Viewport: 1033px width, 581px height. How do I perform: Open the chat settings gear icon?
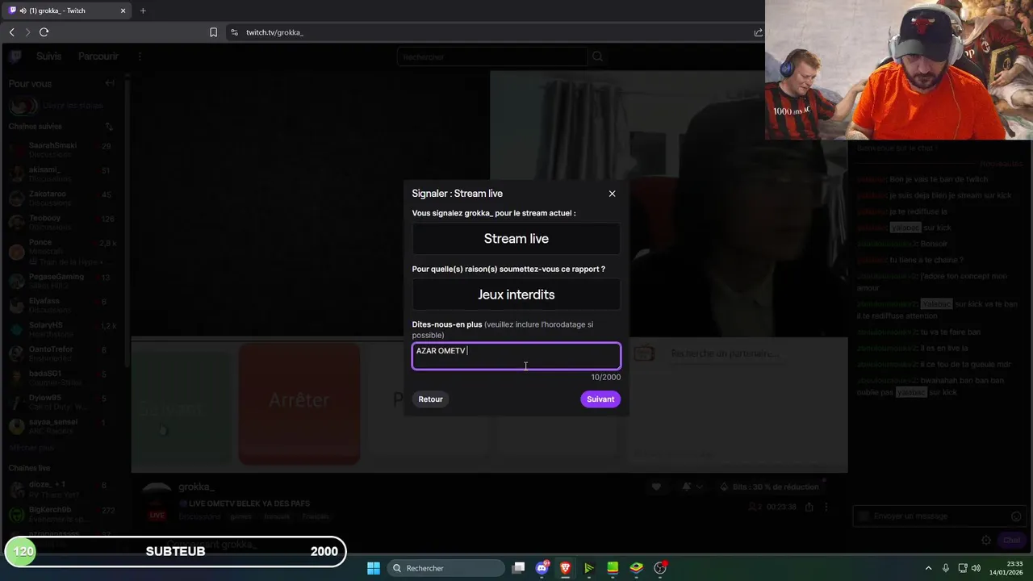986,541
